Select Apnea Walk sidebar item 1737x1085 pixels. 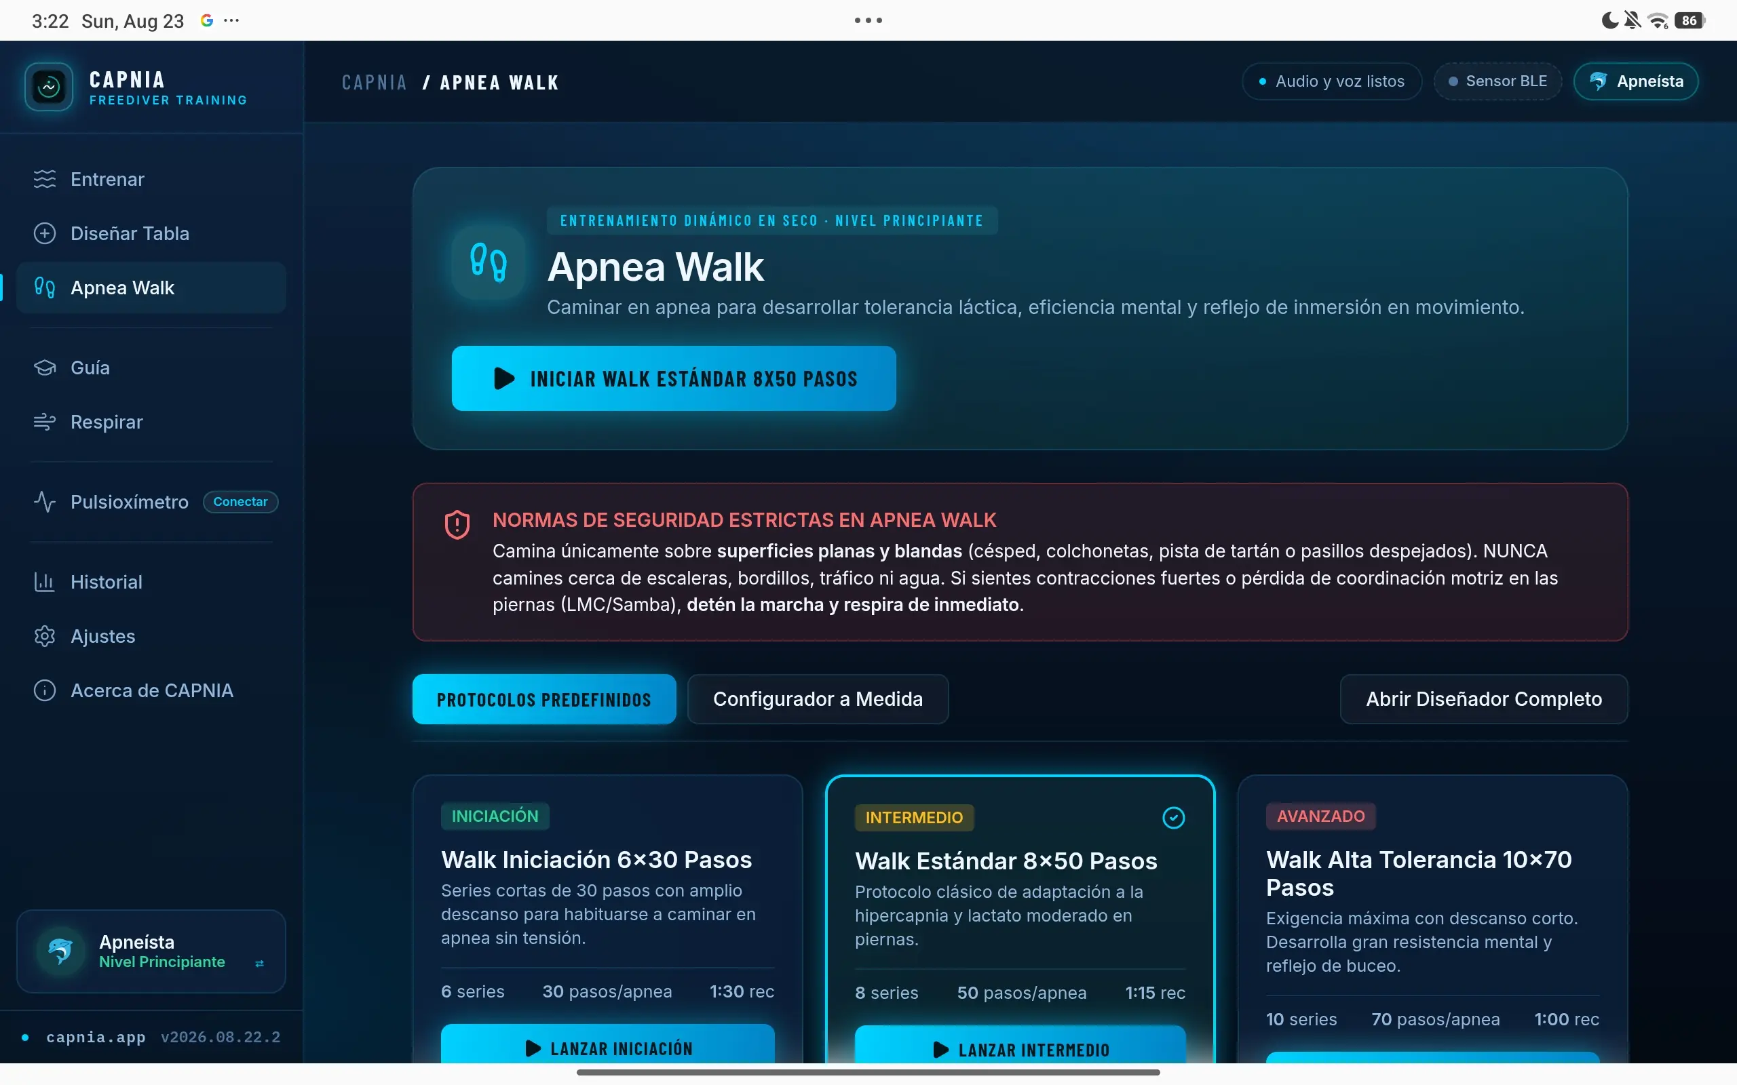(151, 288)
